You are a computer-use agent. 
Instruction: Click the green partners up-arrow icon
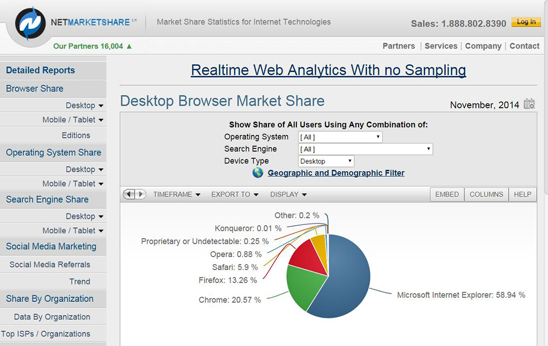[x=130, y=46]
